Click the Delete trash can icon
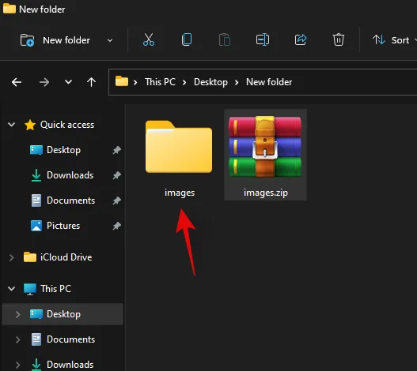 click(339, 39)
